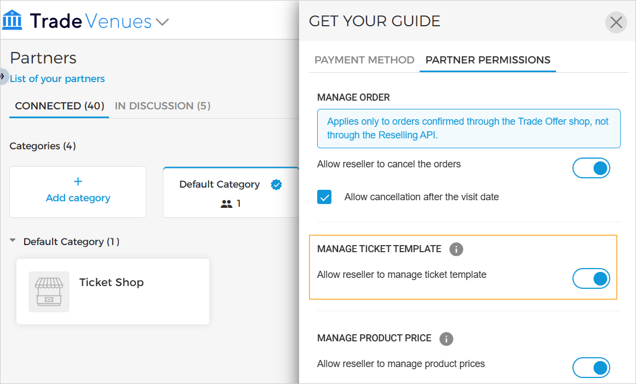The width and height of the screenshot is (636, 384).
Task: Click the Default Category verified badge icon
Action: coord(277,185)
